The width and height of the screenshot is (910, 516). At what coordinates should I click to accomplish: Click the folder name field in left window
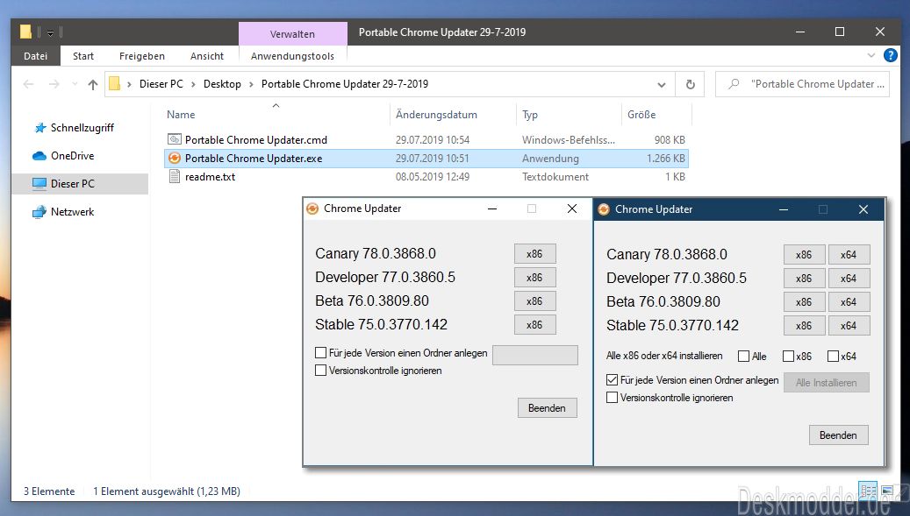coord(535,355)
